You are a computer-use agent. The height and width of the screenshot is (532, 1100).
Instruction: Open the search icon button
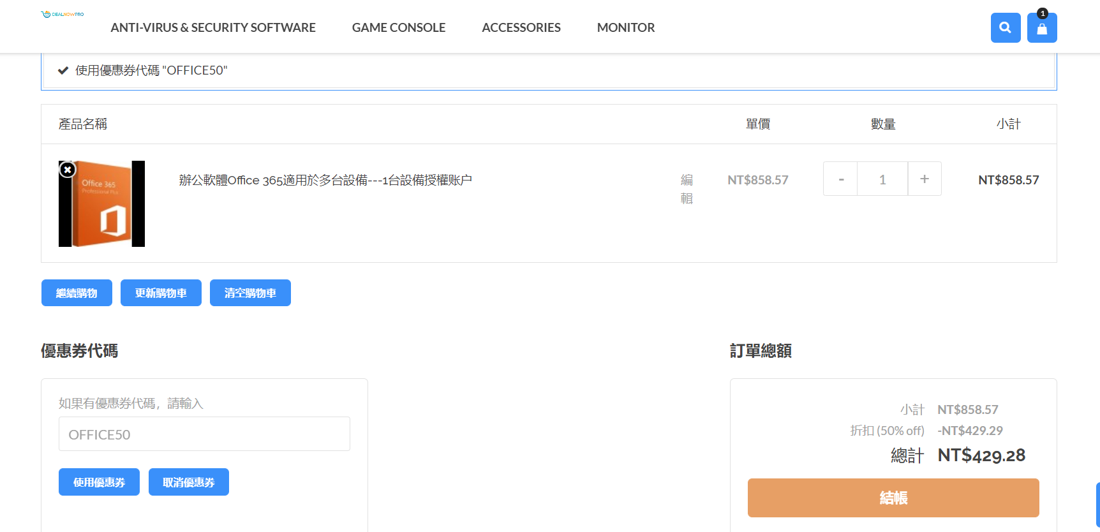1006,28
